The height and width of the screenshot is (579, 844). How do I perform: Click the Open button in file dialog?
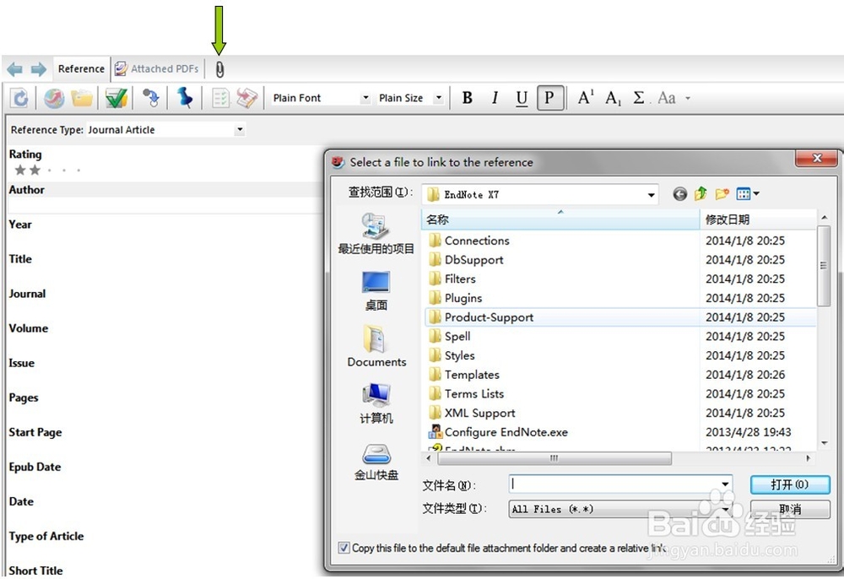790,484
